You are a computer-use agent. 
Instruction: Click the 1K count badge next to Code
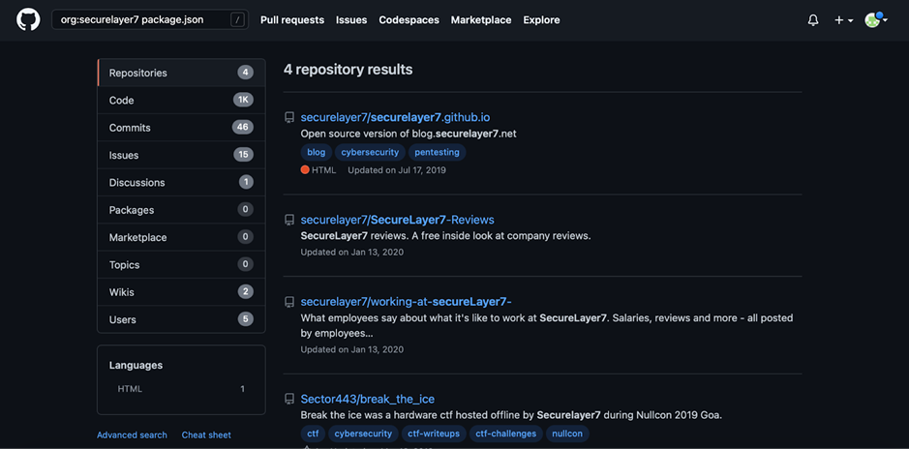coord(244,101)
